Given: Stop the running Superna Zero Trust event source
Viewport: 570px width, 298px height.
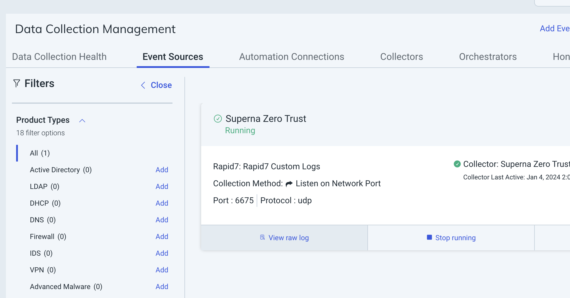Looking at the screenshot, I should (451, 238).
